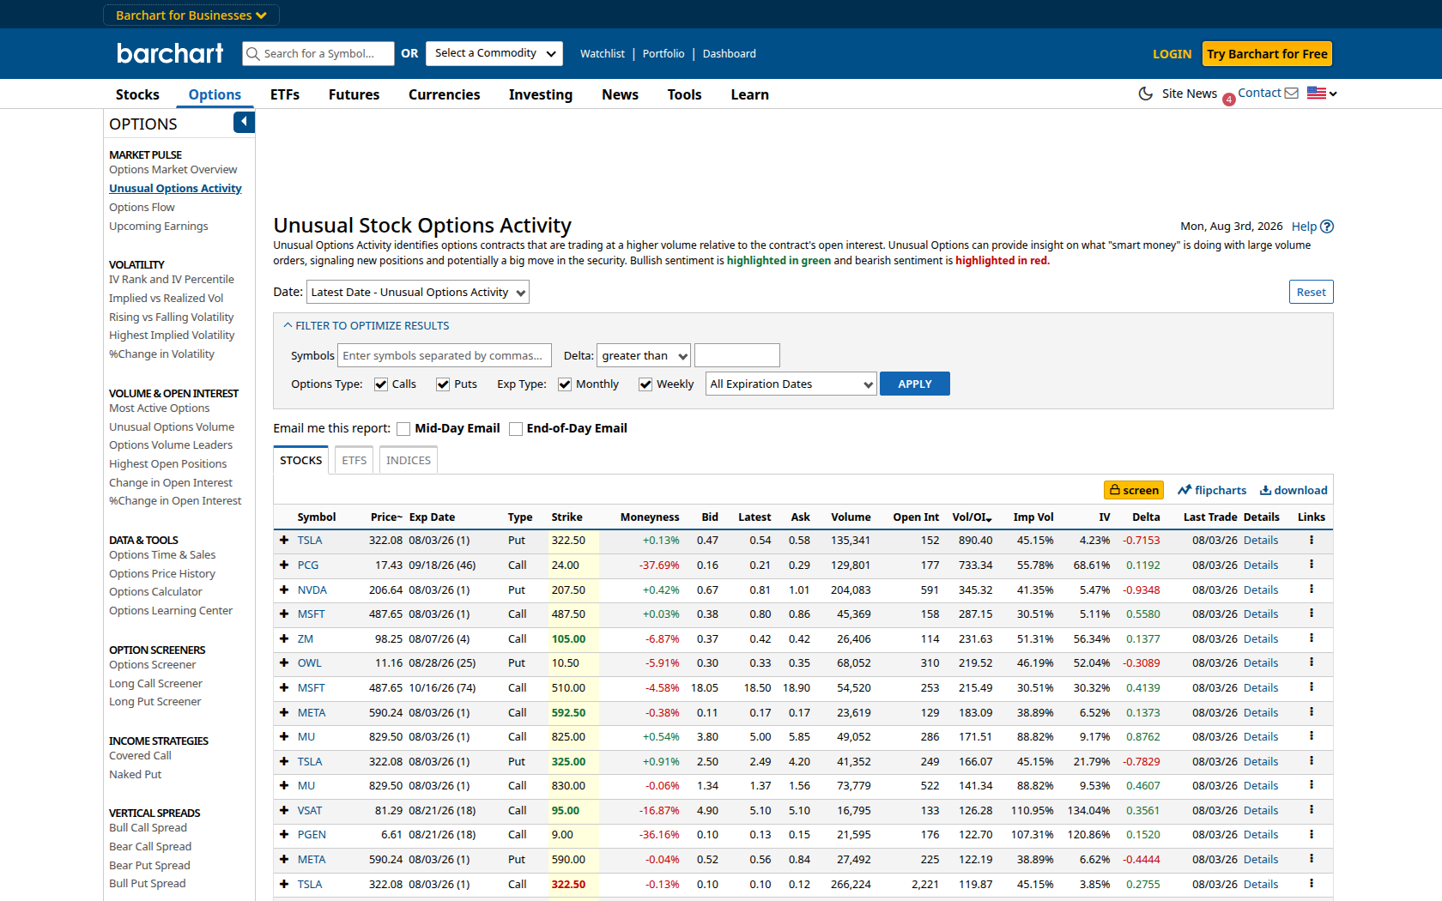The width and height of the screenshot is (1442, 901).
Task: Open Watchlist in the header
Action: click(x=603, y=53)
